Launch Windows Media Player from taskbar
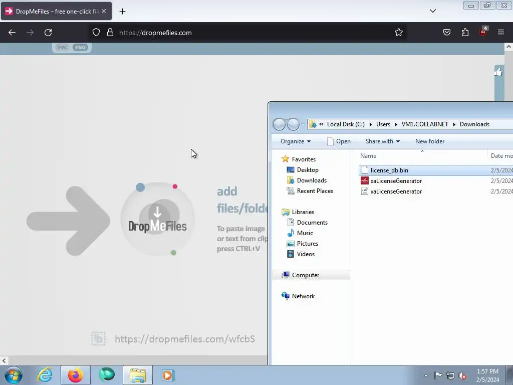The height and width of the screenshot is (385, 513). 168,375
